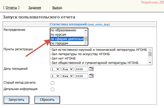This screenshot has width=164, height=108.
Task: Open start day dropdown showing 1
Action: pyautogui.click(x=55, y=69)
